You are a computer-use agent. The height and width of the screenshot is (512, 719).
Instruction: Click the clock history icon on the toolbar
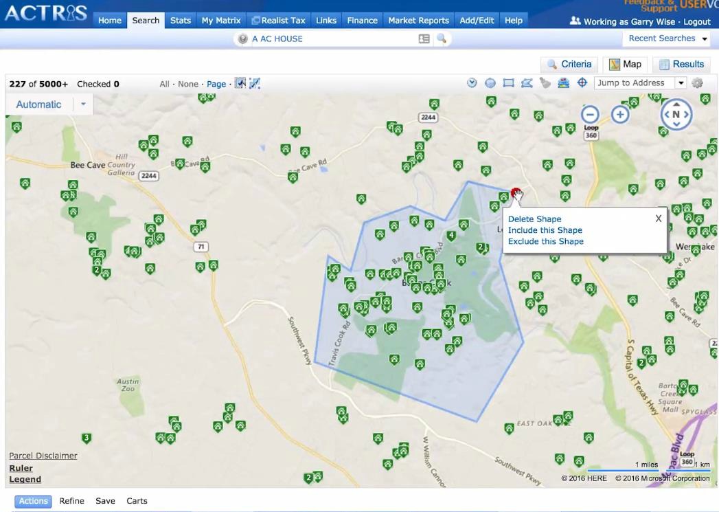pyautogui.click(x=472, y=82)
